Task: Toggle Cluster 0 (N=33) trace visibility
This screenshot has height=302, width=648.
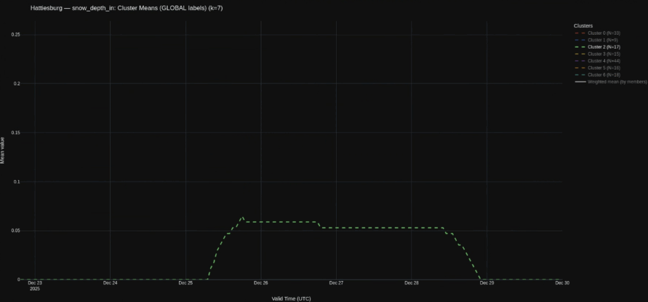Action: pyautogui.click(x=602, y=33)
